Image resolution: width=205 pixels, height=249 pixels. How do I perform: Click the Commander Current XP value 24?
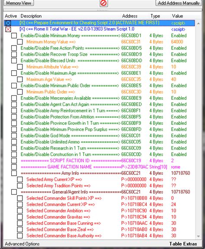(x=173, y=204)
